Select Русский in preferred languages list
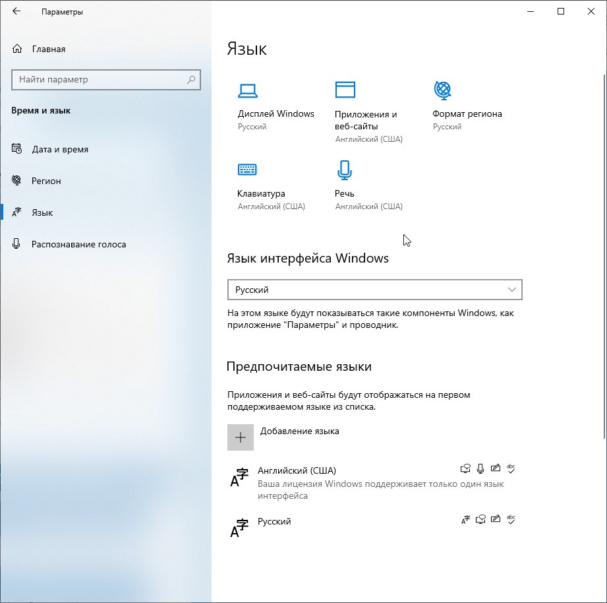Screen dimensions: 607x603 (x=375, y=528)
